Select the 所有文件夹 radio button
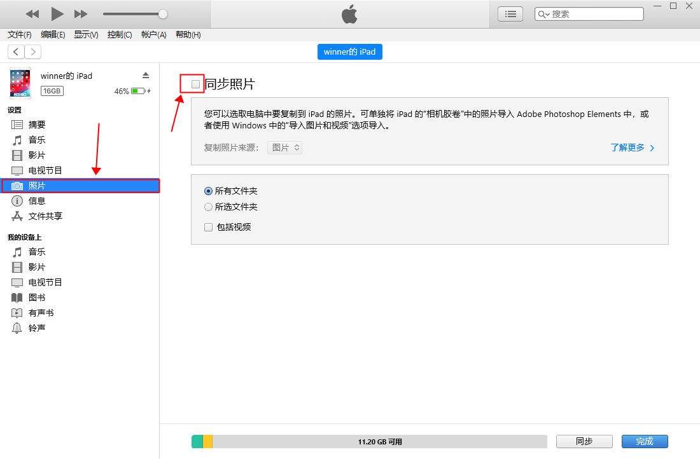Image resolution: width=700 pixels, height=459 pixels. [x=208, y=191]
